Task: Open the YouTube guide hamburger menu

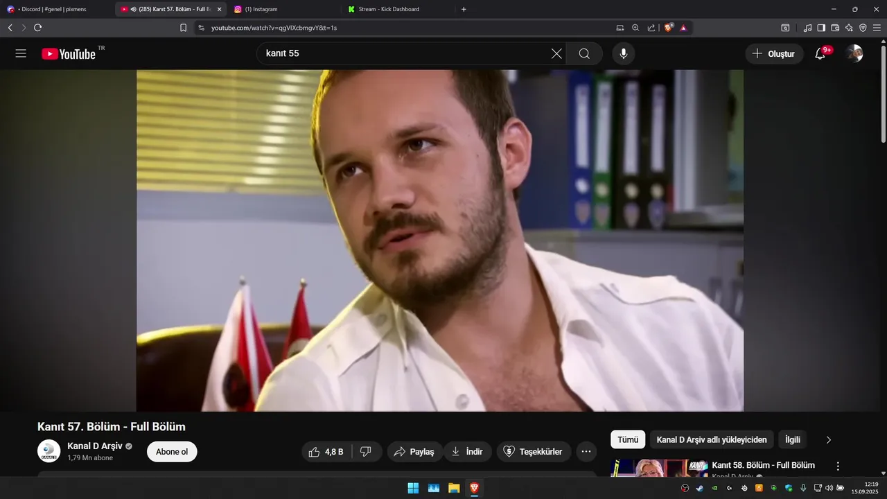Action: coord(21,53)
